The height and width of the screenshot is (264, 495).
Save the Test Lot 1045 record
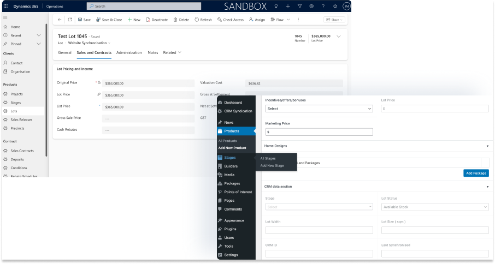[x=84, y=20]
